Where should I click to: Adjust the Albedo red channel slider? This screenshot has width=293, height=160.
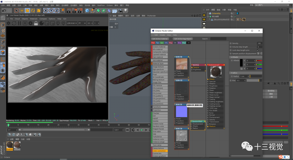click(x=259, y=61)
